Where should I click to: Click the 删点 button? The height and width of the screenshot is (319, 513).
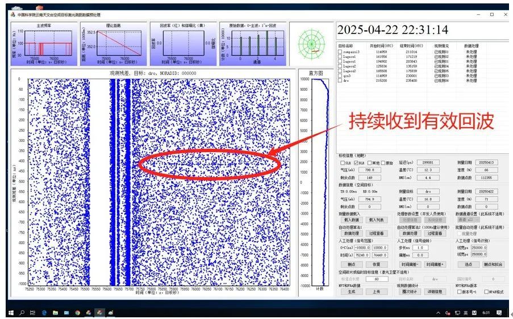352,264
